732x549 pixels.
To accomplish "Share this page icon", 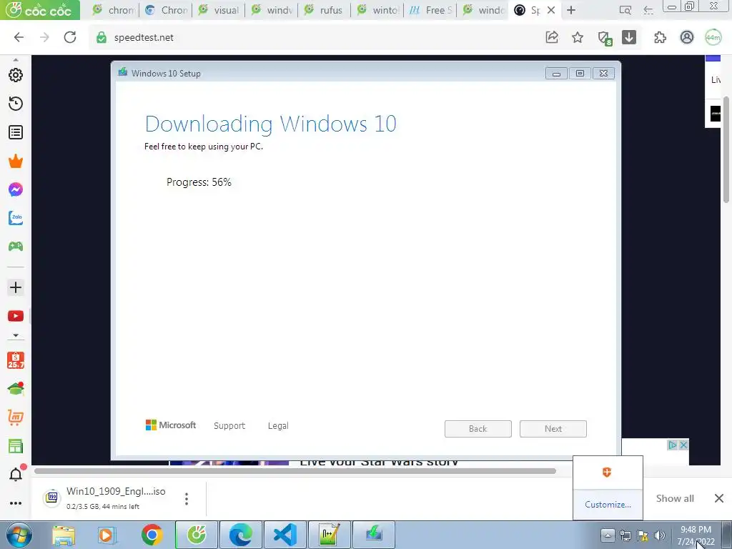I will (552, 37).
